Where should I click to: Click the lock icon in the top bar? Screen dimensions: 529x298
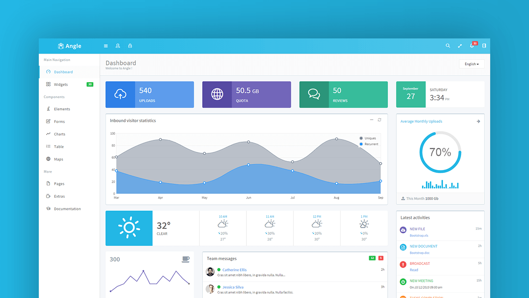pyautogui.click(x=130, y=45)
